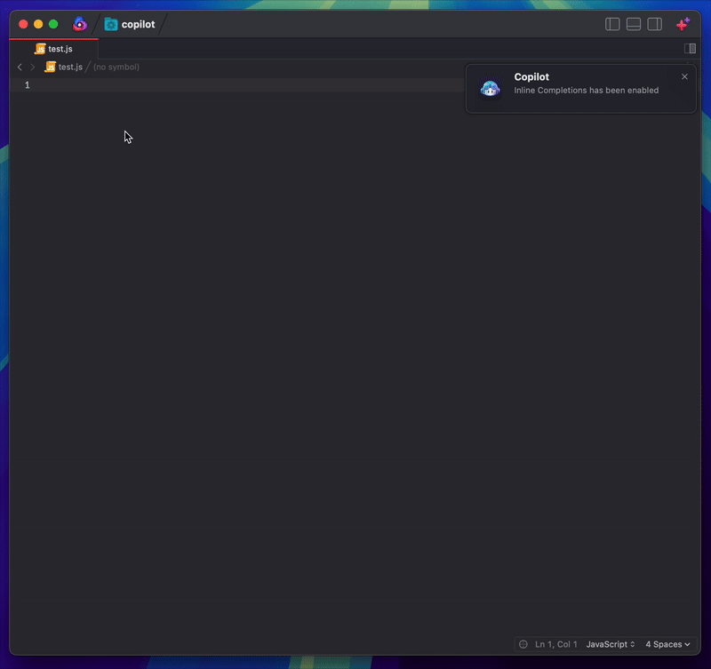
Task: Click the Copilot avatar in the notification
Action: [x=490, y=88]
